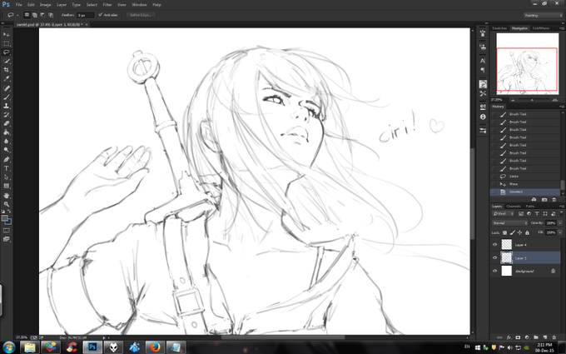Open the Image menu

[x=45, y=5]
